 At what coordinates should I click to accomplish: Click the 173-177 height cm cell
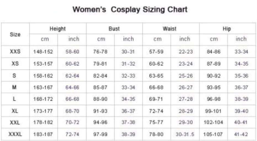click(x=43, y=111)
